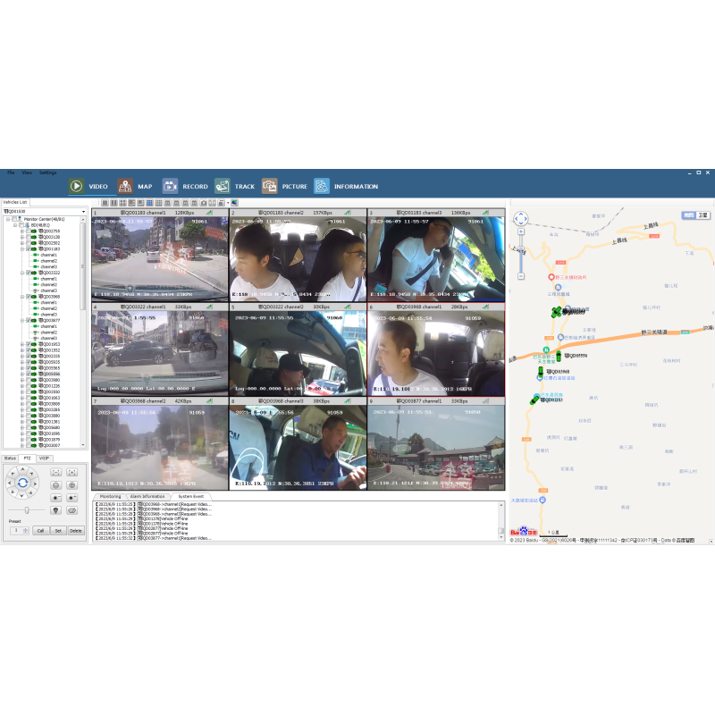Zoom in on the map
The height and width of the screenshot is (715, 715).
click(x=521, y=231)
